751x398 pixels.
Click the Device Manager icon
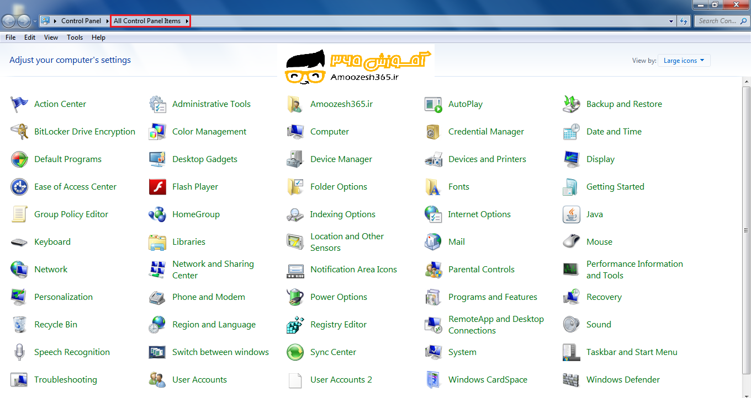295,159
